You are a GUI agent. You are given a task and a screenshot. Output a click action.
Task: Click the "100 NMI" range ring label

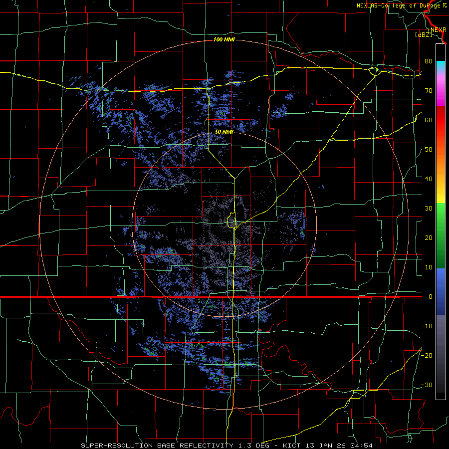(224, 39)
